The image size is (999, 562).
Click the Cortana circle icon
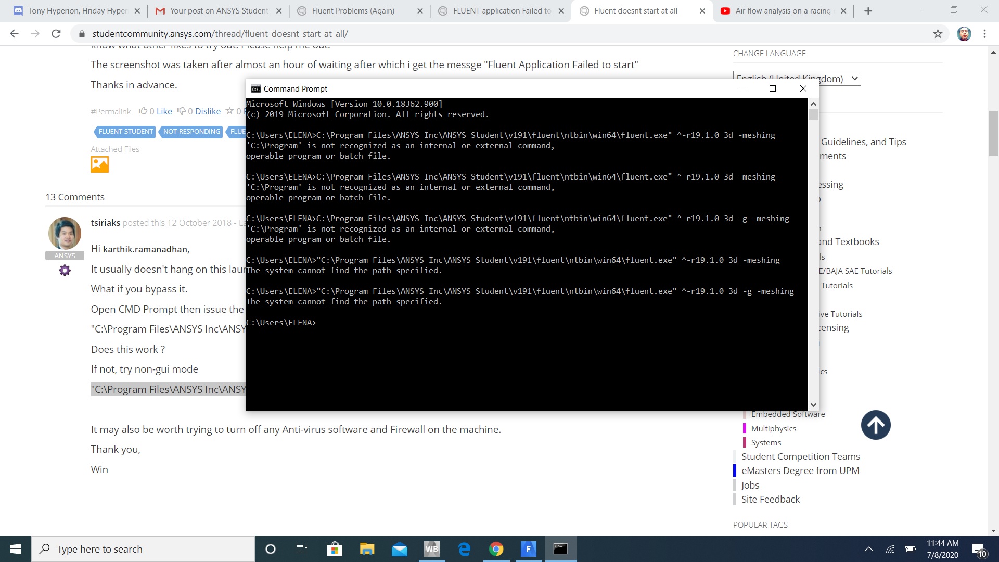click(271, 549)
